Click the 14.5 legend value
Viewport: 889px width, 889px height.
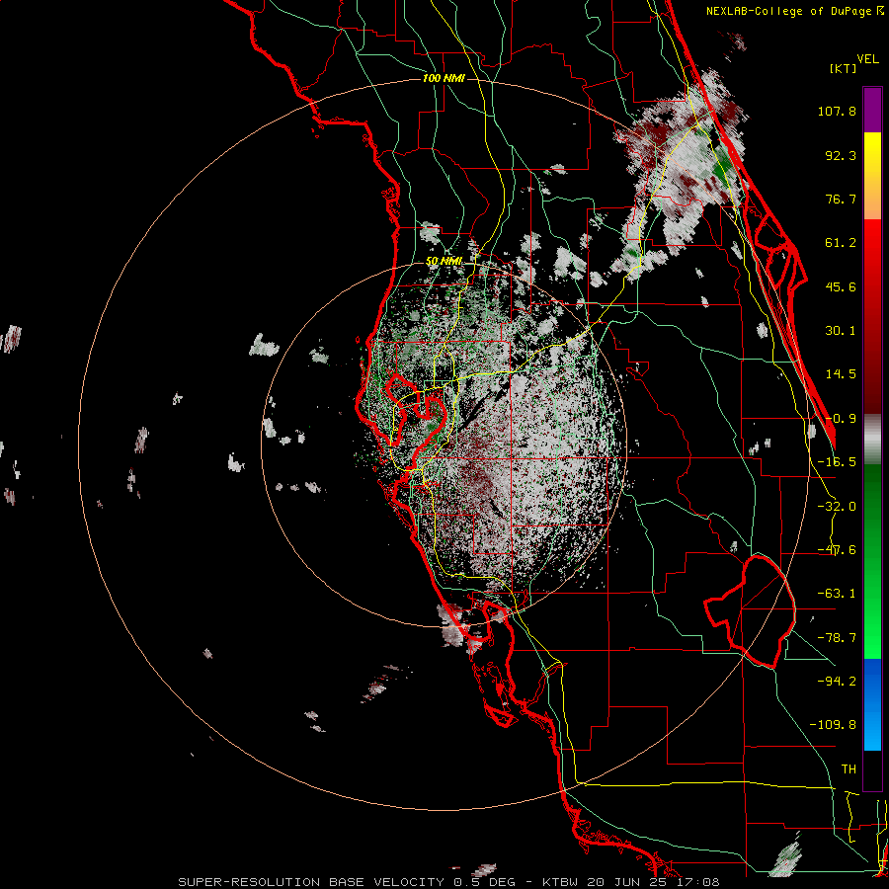841,374
